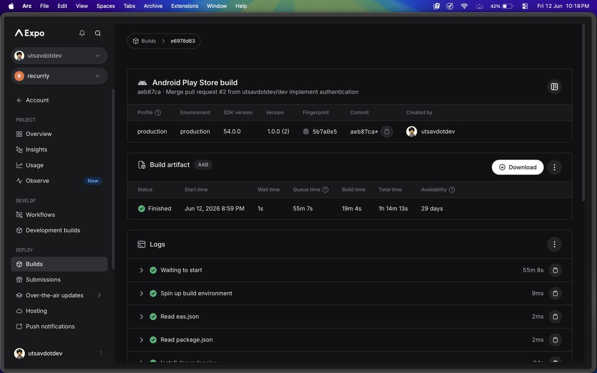
Task: Copy the Read eas.json log
Action: [x=555, y=316]
